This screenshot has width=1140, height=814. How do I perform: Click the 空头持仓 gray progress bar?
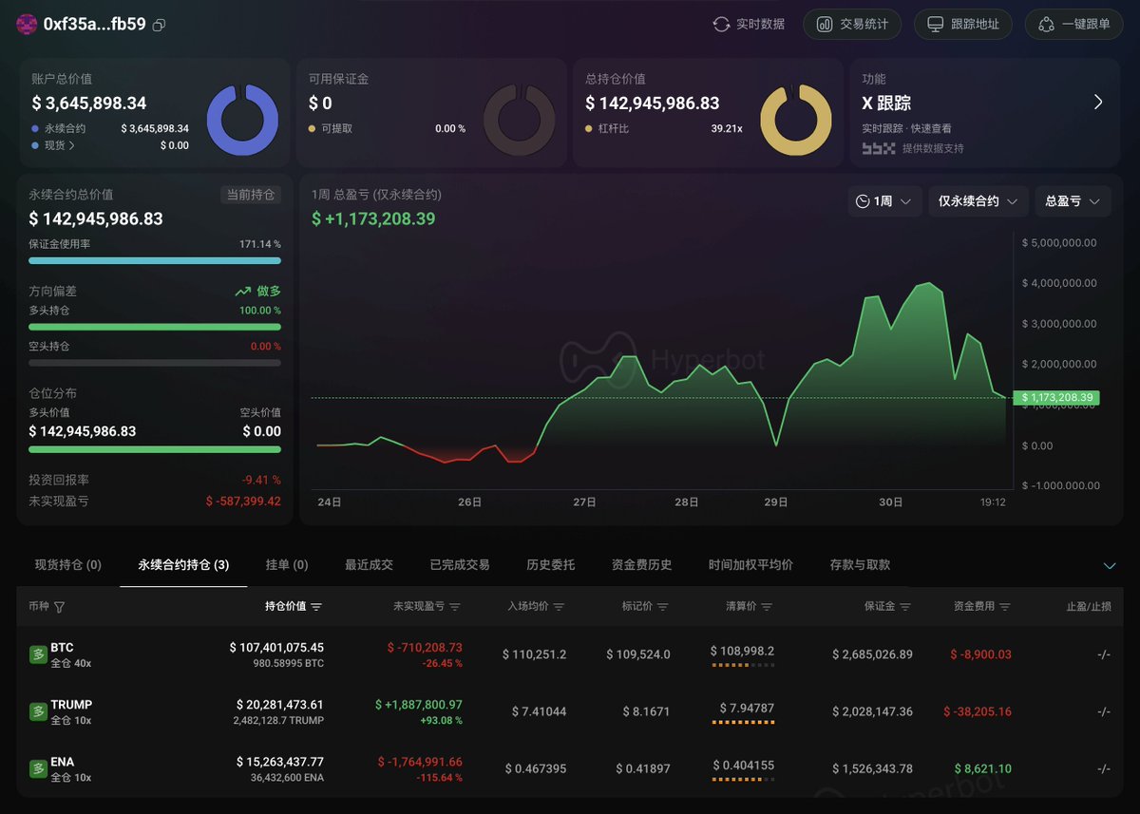coord(155,363)
